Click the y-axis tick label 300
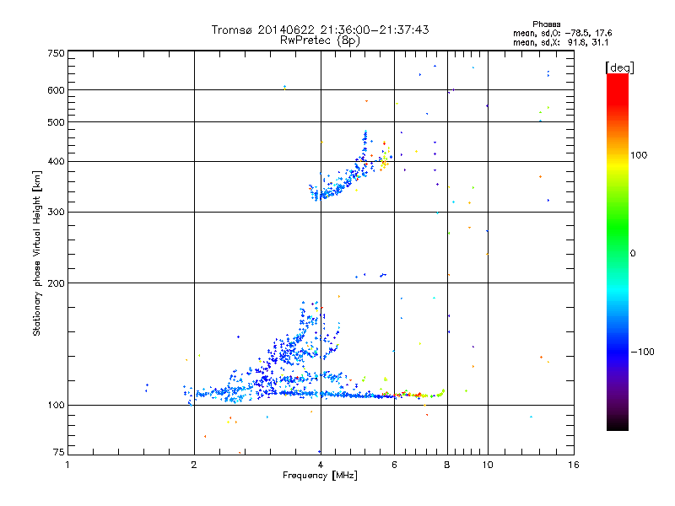The image size is (675, 506). click(x=56, y=213)
